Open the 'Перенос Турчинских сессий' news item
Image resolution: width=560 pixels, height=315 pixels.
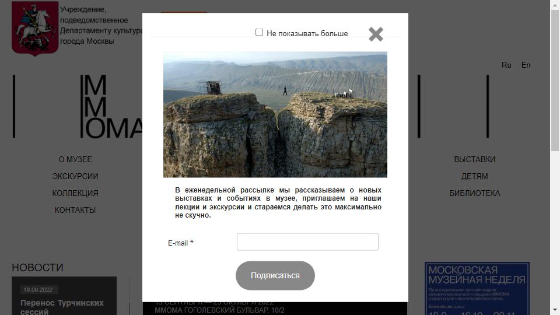pyautogui.click(x=62, y=307)
